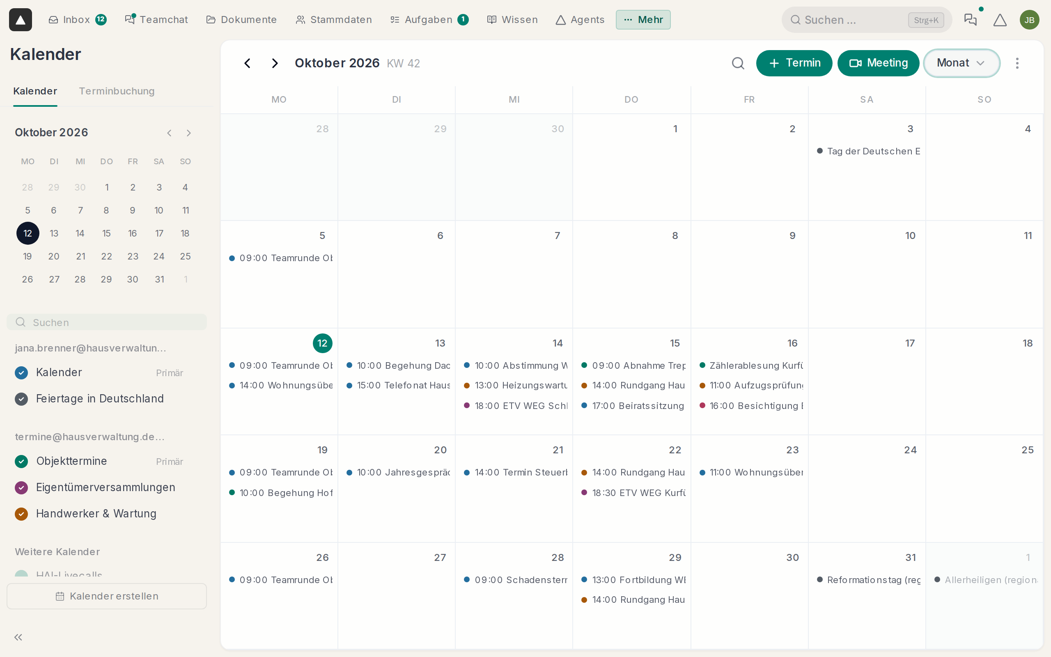Open Tag der Deutschen Einheit holiday entry
This screenshot has width=1051, height=657.
868,151
